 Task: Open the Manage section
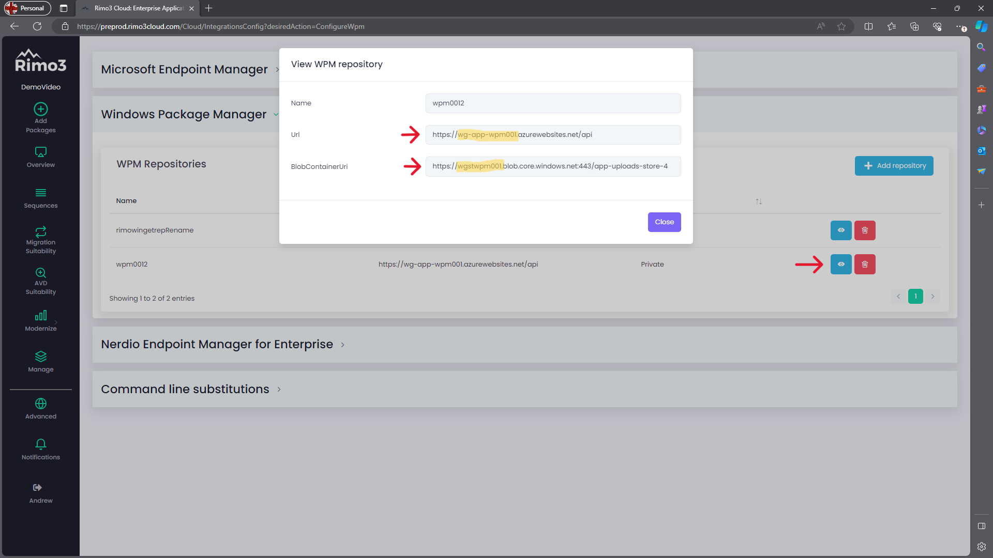point(41,362)
